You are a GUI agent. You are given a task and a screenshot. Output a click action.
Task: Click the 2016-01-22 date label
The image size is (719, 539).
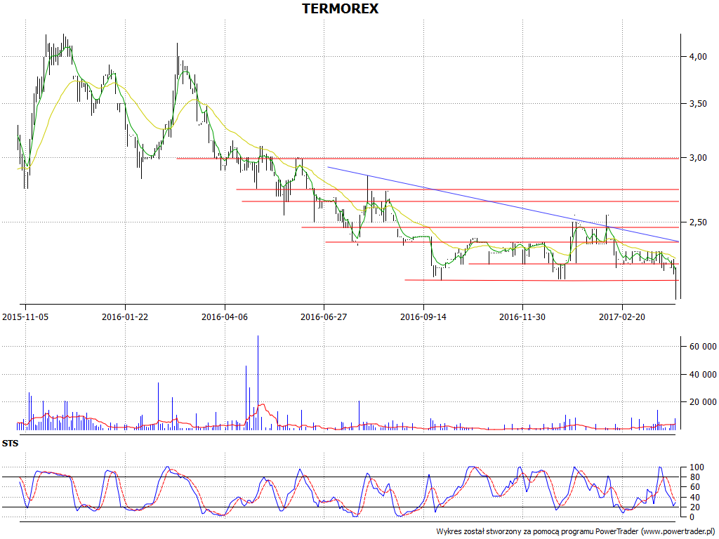click(125, 317)
